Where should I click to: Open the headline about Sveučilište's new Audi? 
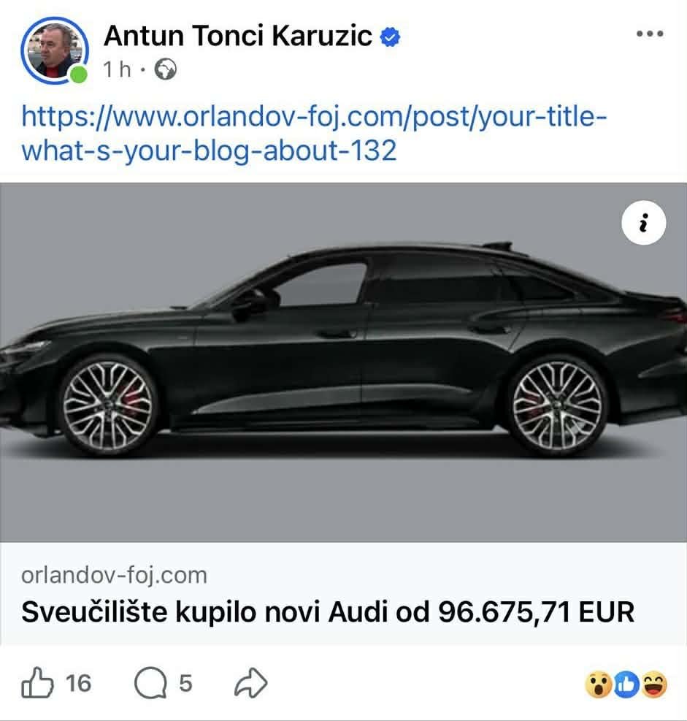pyautogui.click(x=328, y=612)
